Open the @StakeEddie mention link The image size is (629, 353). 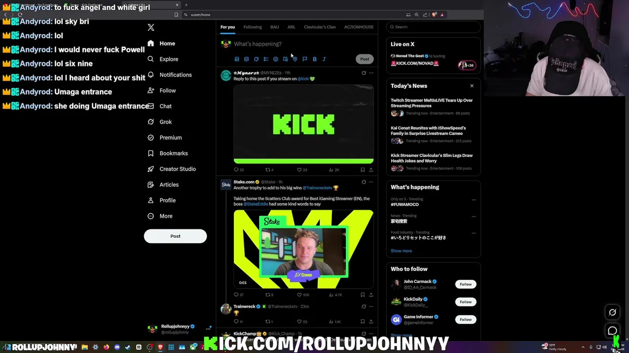(x=256, y=204)
